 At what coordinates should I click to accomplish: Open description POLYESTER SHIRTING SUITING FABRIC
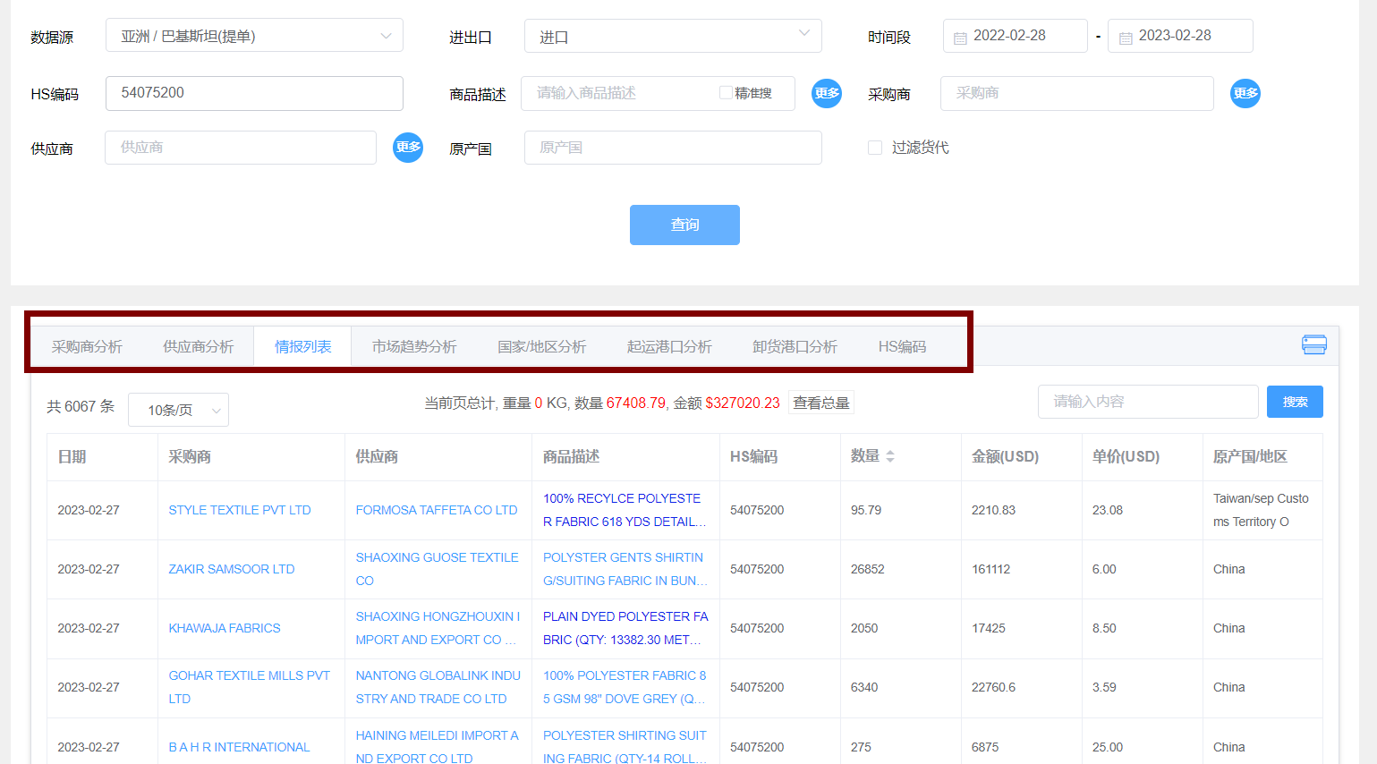pos(625,746)
